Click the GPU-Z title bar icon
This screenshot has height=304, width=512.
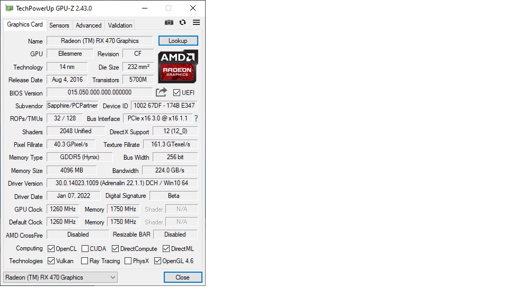[10, 8]
